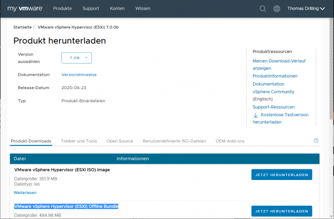Click the download arrow icon beside Kostenlose Testversion

[x=256, y=115]
